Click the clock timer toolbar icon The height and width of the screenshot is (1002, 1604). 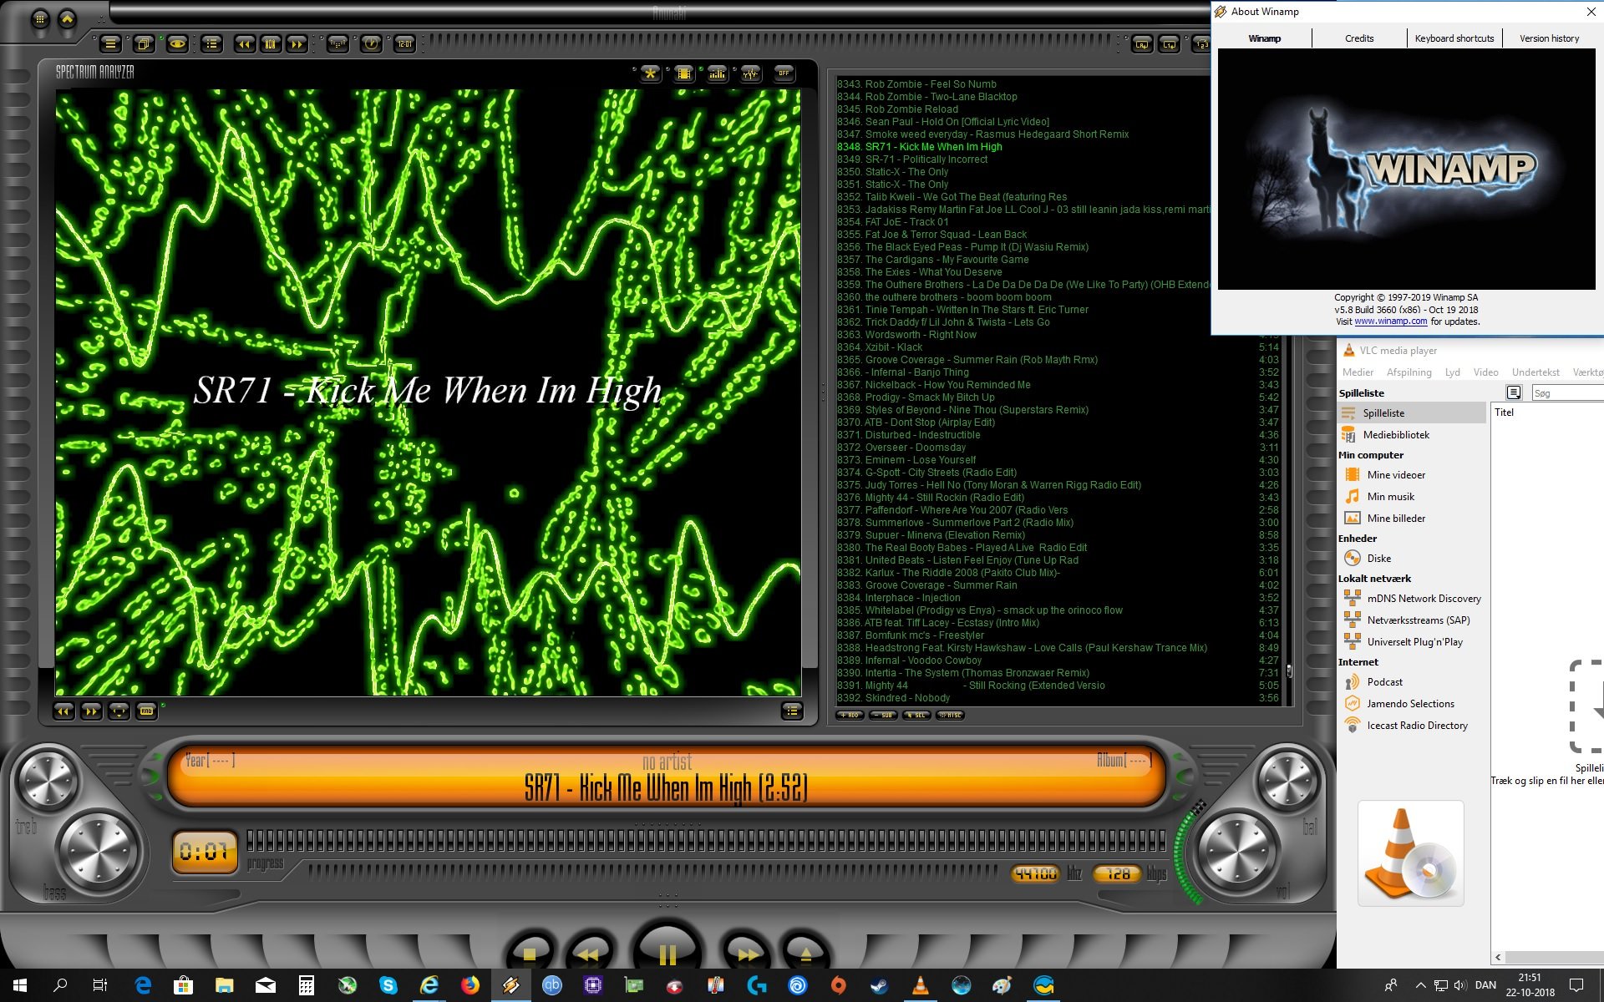[371, 44]
